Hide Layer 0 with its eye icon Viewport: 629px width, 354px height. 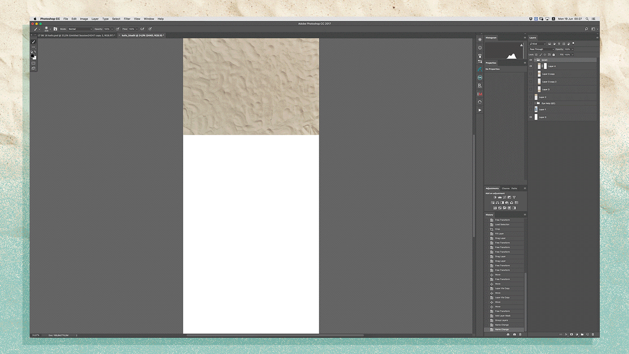531,117
